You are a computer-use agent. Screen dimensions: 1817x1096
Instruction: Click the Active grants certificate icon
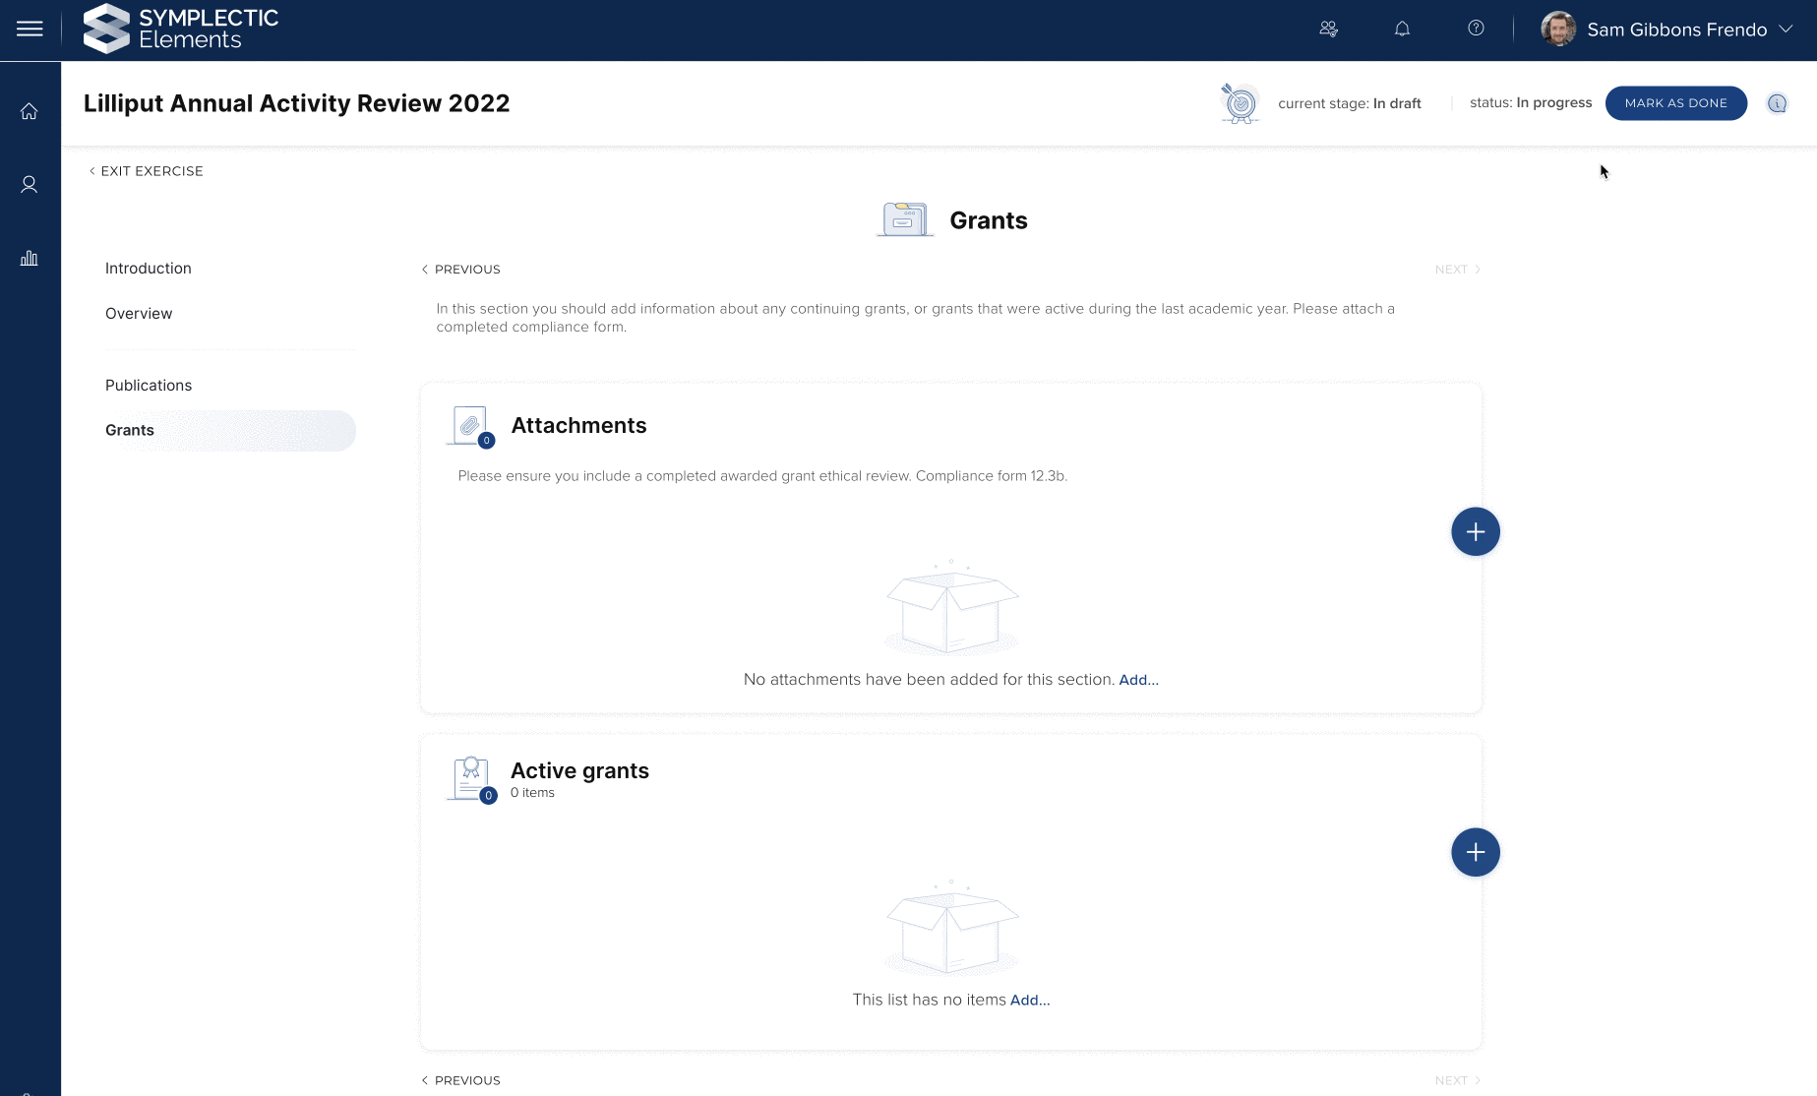pos(472,779)
